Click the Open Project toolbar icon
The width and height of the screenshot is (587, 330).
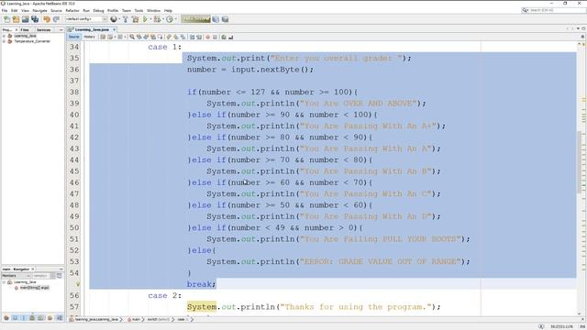point(25,19)
